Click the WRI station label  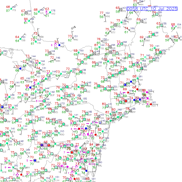tap(106, 133)
